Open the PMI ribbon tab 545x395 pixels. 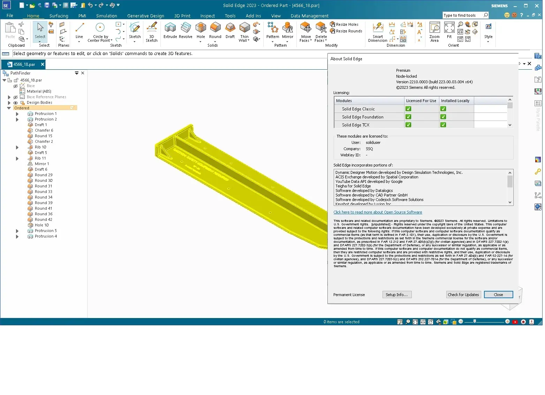click(82, 16)
